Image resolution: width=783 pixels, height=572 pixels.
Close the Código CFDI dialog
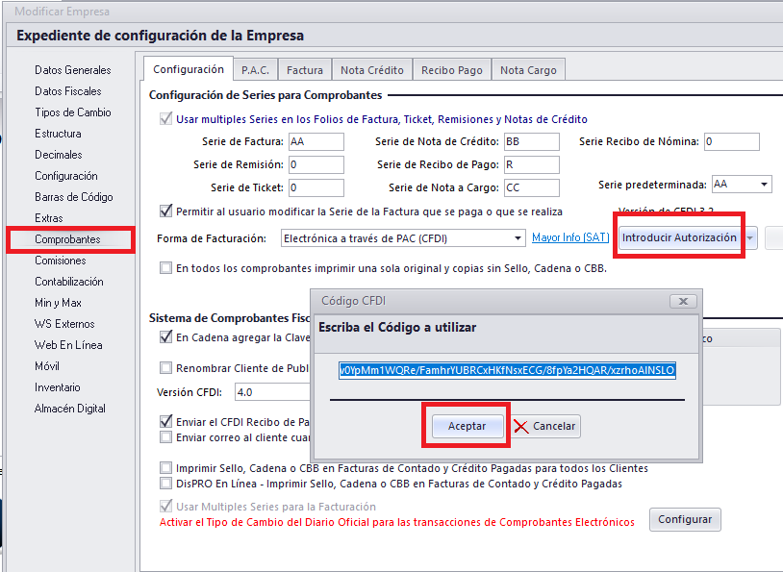[x=681, y=301]
